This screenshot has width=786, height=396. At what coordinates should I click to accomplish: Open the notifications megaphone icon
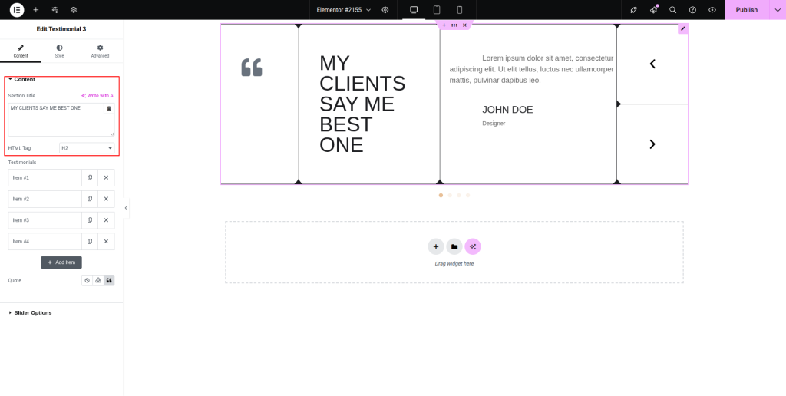point(654,9)
